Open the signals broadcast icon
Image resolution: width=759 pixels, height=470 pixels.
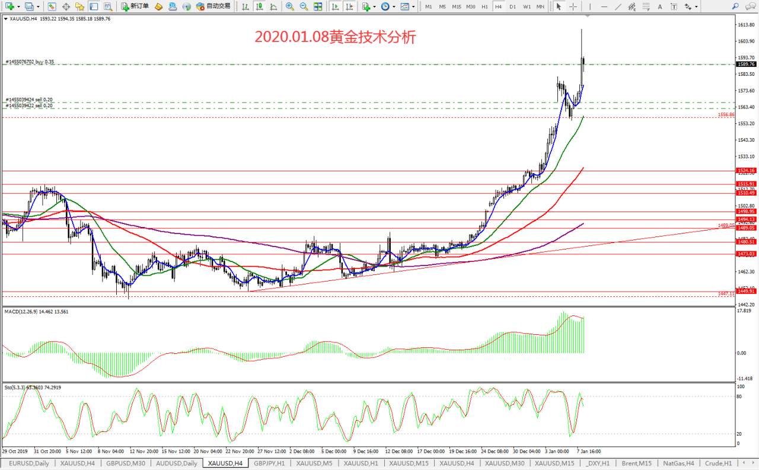(187, 6)
